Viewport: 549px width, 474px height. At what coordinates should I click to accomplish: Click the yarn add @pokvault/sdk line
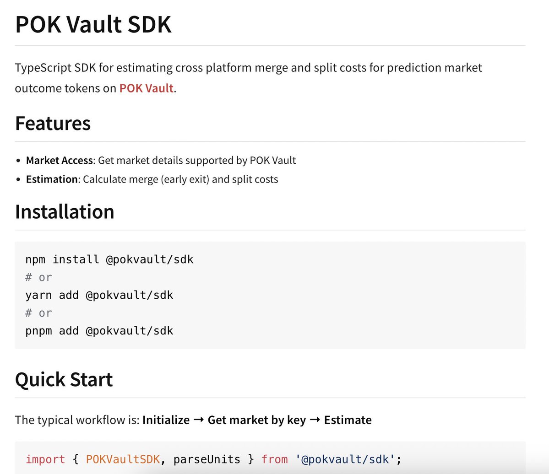click(x=99, y=295)
